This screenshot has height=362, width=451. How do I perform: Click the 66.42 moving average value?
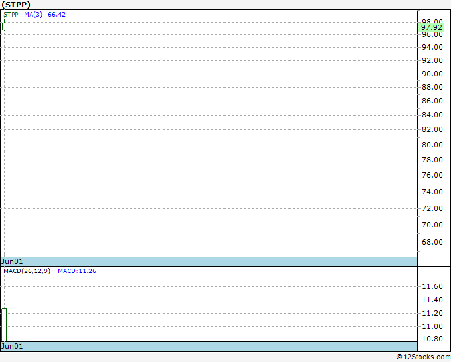pos(56,15)
